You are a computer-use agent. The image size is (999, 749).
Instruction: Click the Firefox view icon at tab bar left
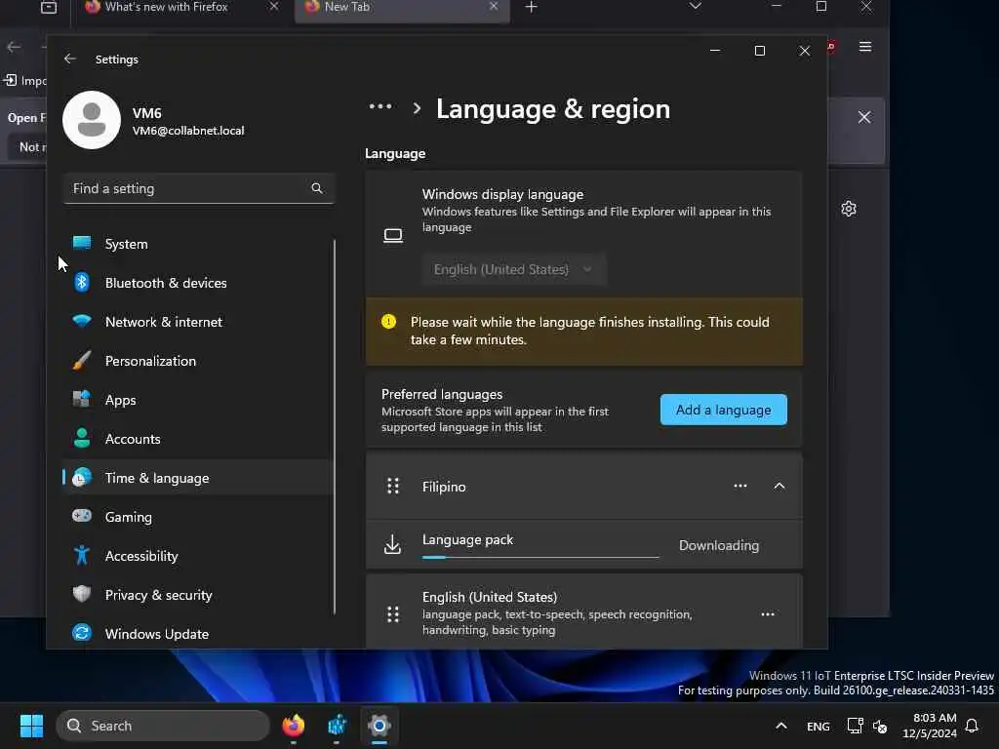[49, 7]
